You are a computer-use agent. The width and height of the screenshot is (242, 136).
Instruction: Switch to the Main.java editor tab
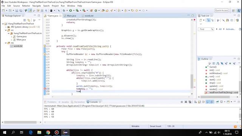coord(70,16)
